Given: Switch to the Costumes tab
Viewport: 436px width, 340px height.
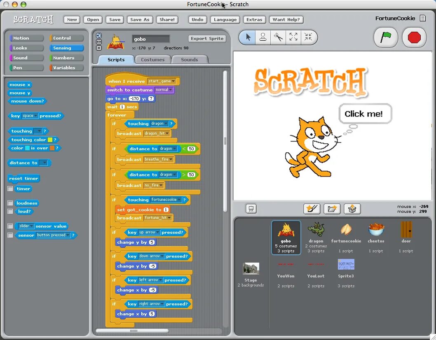Looking at the screenshot, I should pyautogui.click(x=152, y=59).
